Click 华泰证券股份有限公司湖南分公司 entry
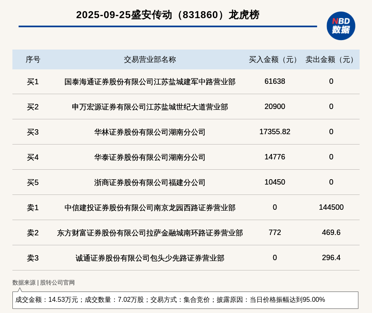This screenshot has height=313, width=372. (150, 157)
